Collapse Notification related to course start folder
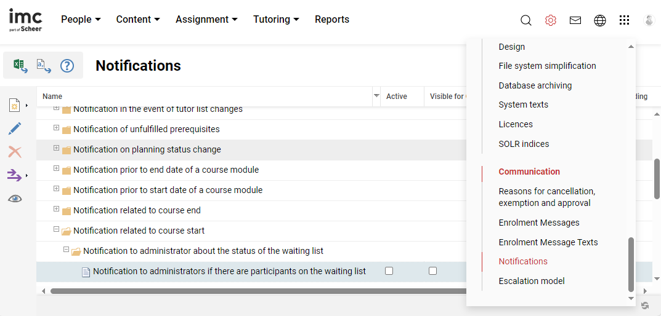Screen dimensions: 661x316 point(56,230)
